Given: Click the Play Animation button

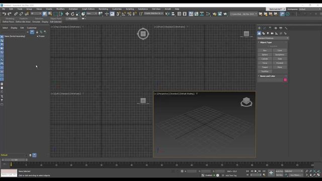Looking at the screenshot, I should [256, 171].
